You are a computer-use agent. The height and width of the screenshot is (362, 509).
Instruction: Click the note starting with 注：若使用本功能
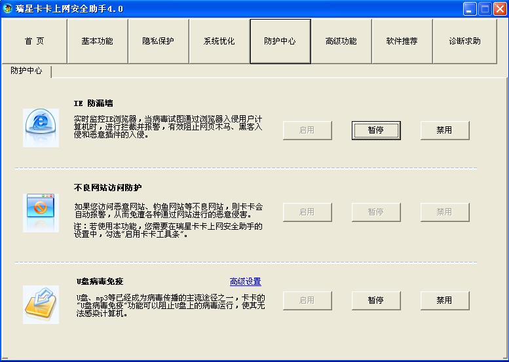168,230
